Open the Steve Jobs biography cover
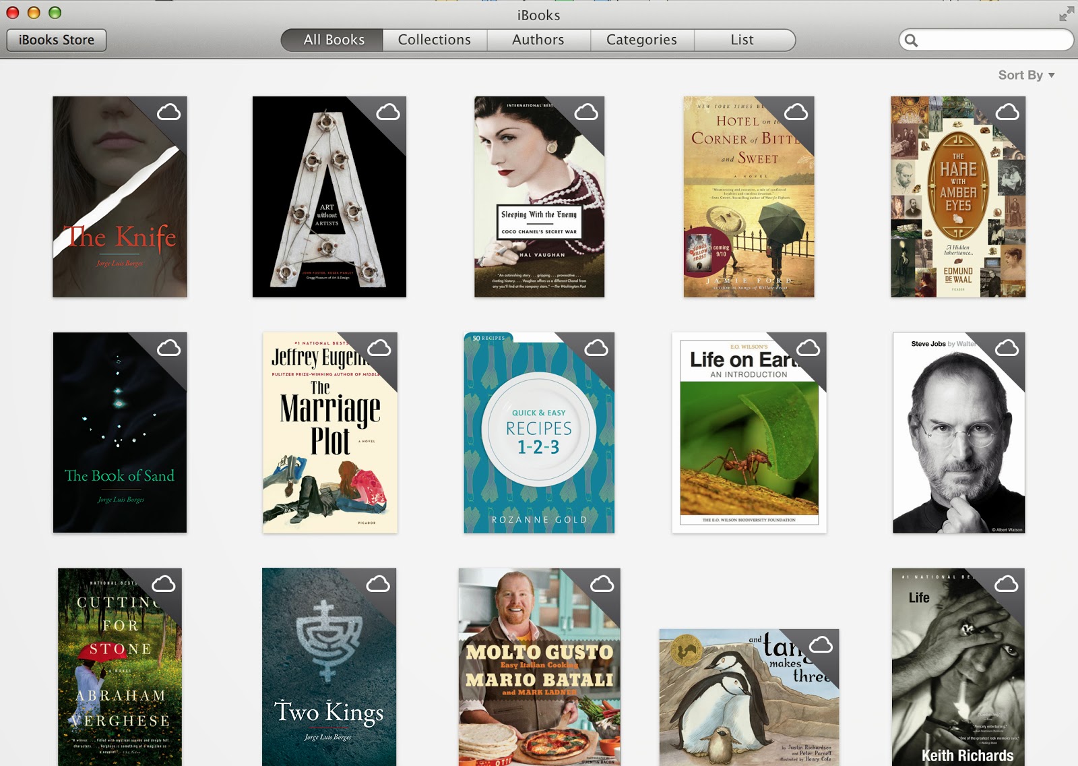1078x766 pixels. [x=959, y=433]
